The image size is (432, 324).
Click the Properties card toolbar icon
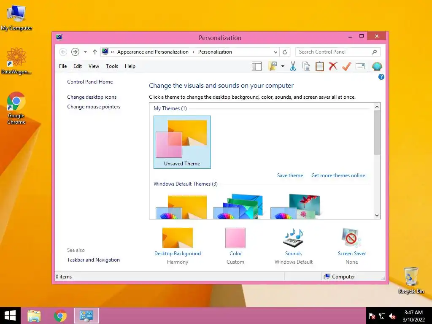(360, 66)
